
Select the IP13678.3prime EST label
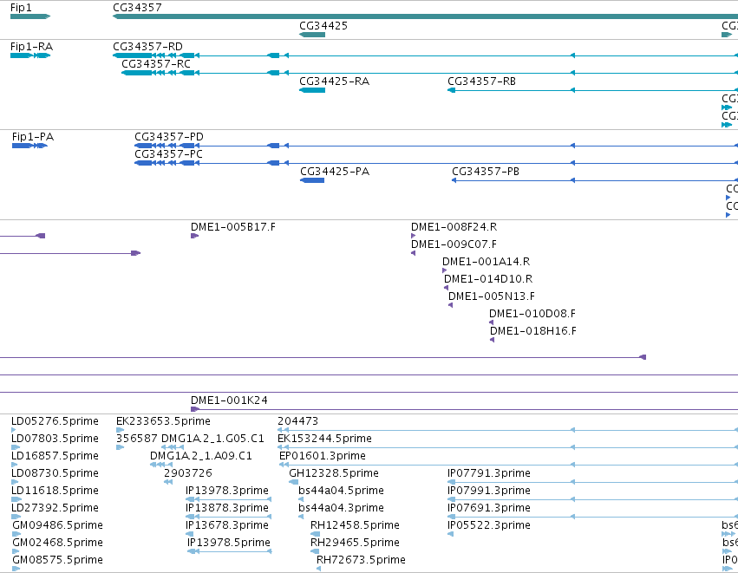pos(227,525)
